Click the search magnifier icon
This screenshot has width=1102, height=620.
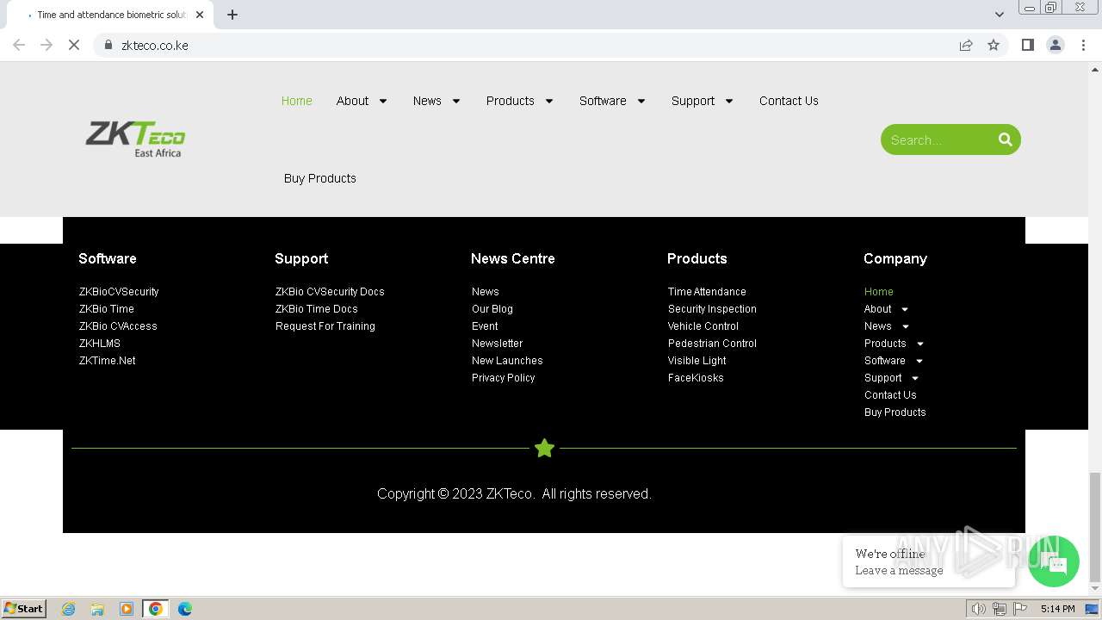coord(1005,139)
